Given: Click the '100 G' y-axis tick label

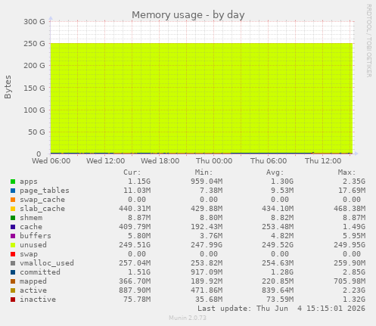Looking at the screenshot, I should [x=34, y=110].
